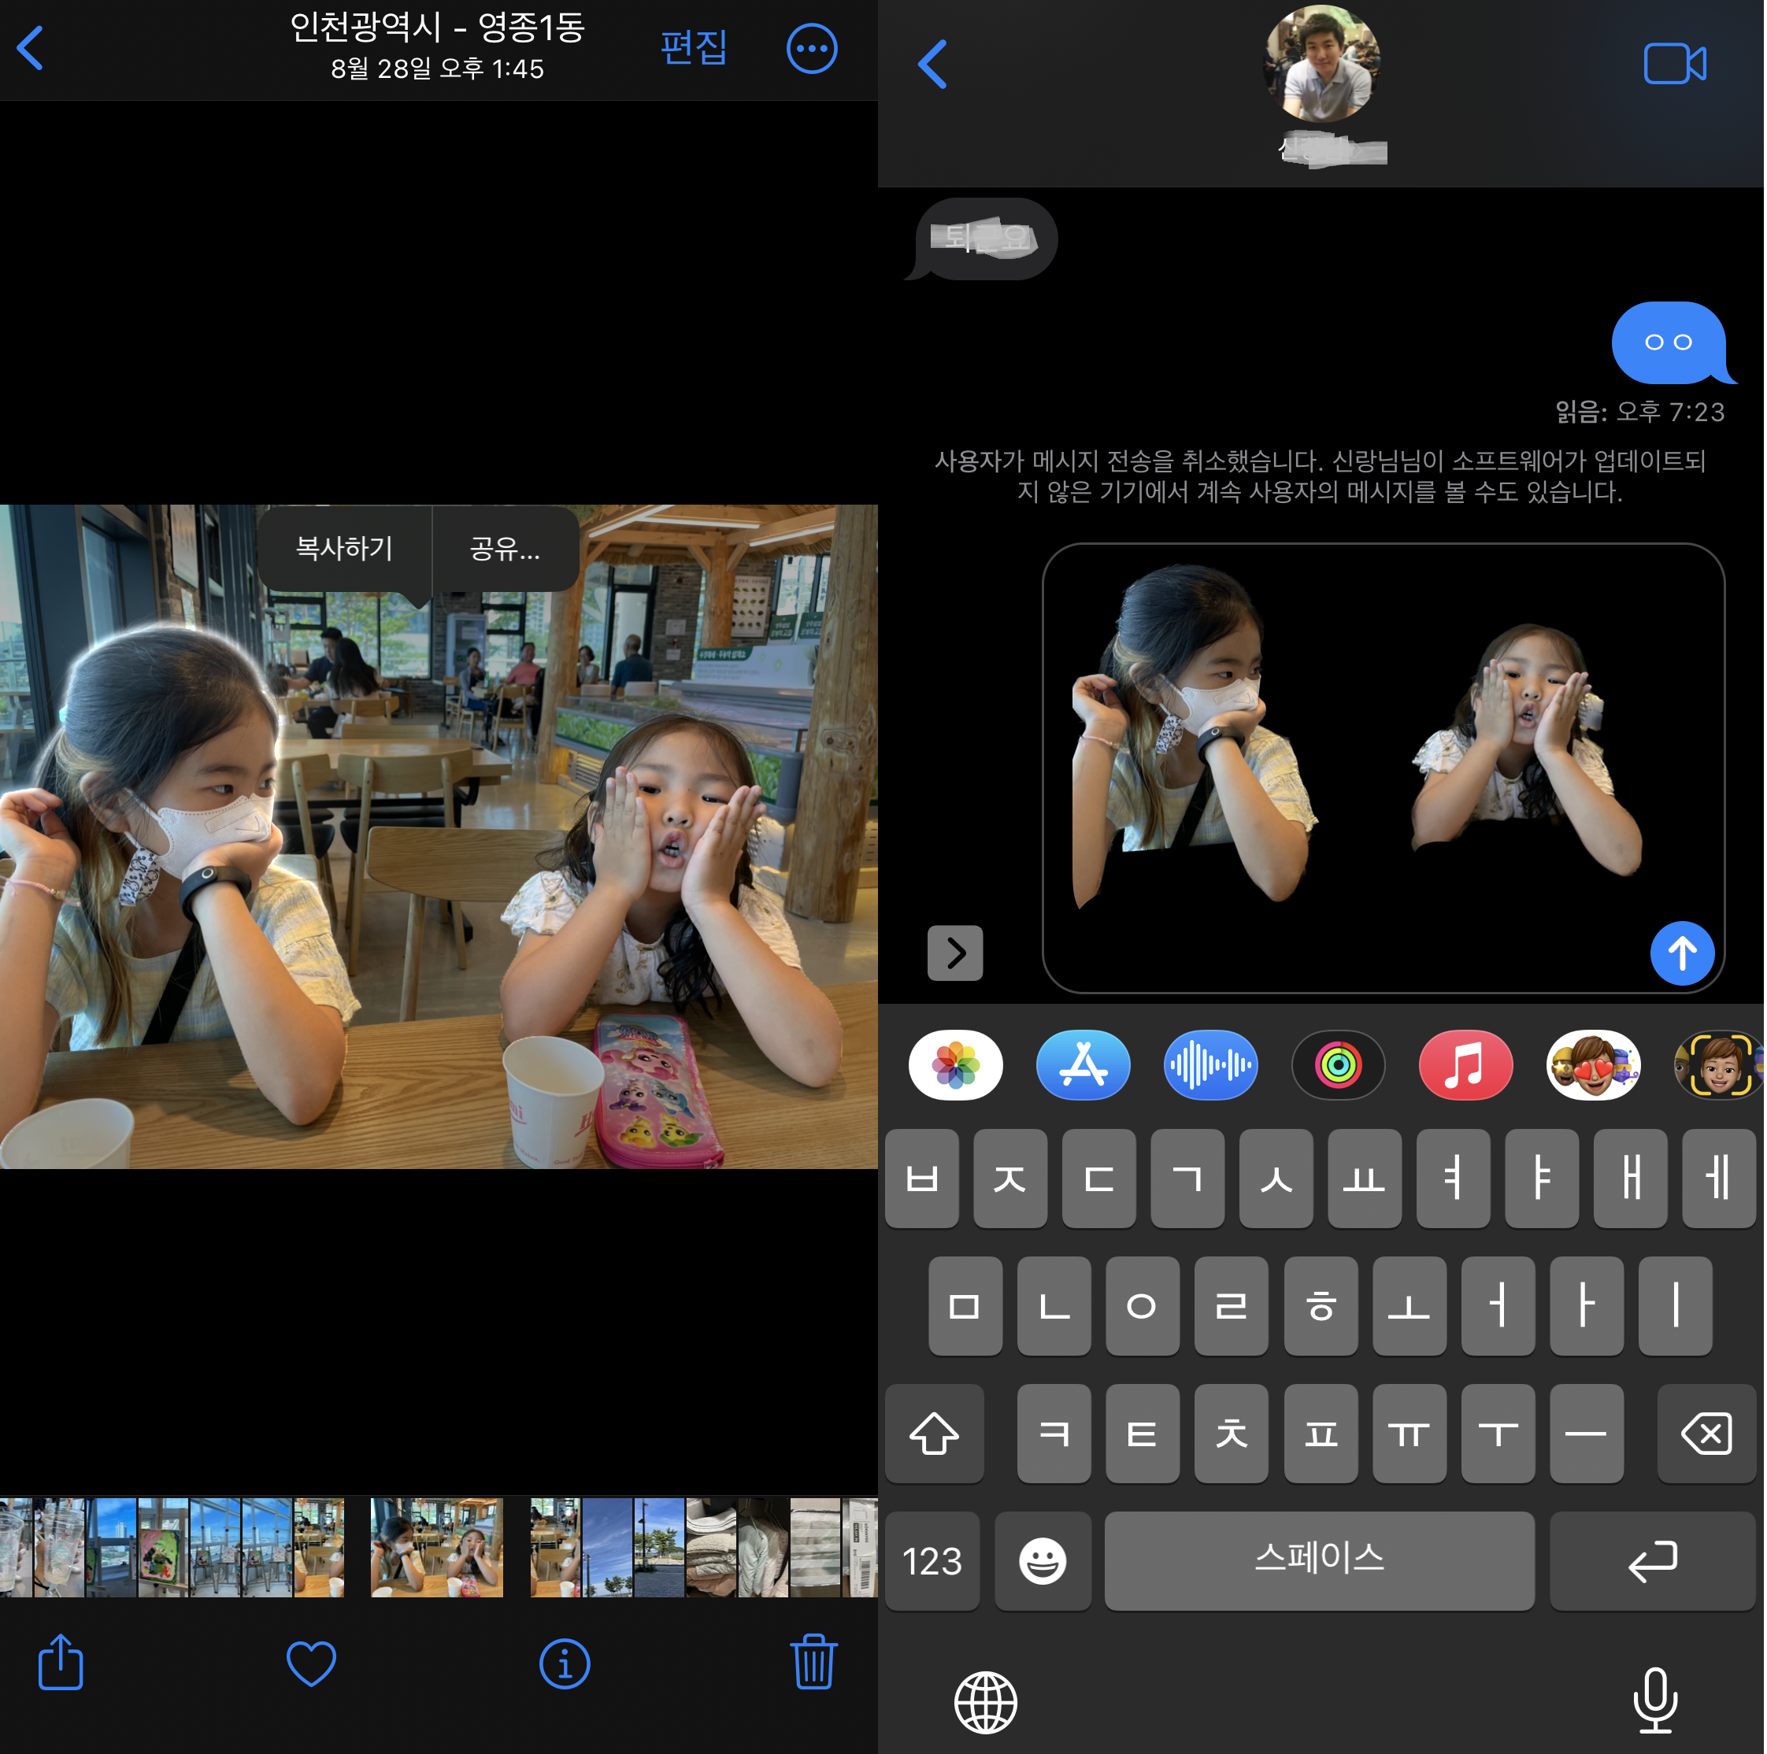Switch keyboard language with globe icon

pos(985,1702)
